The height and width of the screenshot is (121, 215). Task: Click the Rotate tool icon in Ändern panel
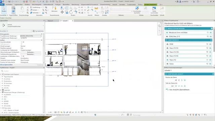(x=71, y=12)
